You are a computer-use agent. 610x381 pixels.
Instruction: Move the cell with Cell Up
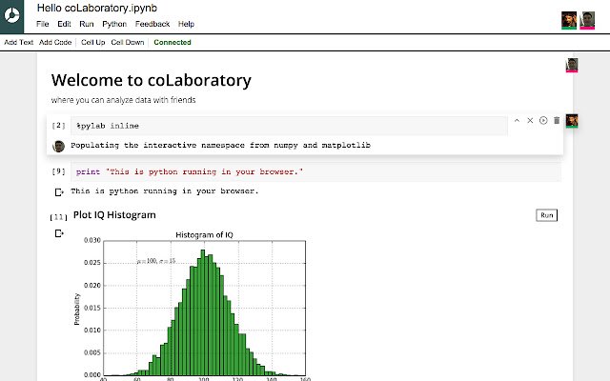[93, 42]
